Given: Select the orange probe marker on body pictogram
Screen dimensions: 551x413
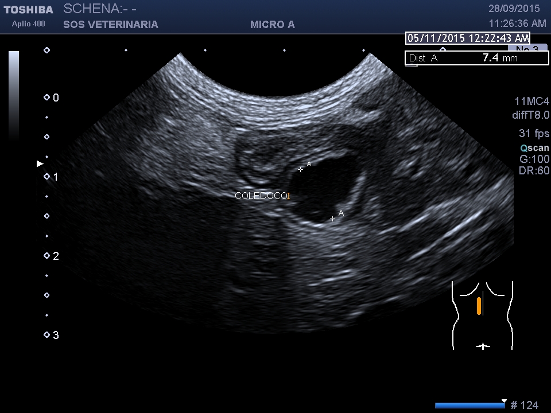Looking at the screenshot, I should tap(479, 306).
